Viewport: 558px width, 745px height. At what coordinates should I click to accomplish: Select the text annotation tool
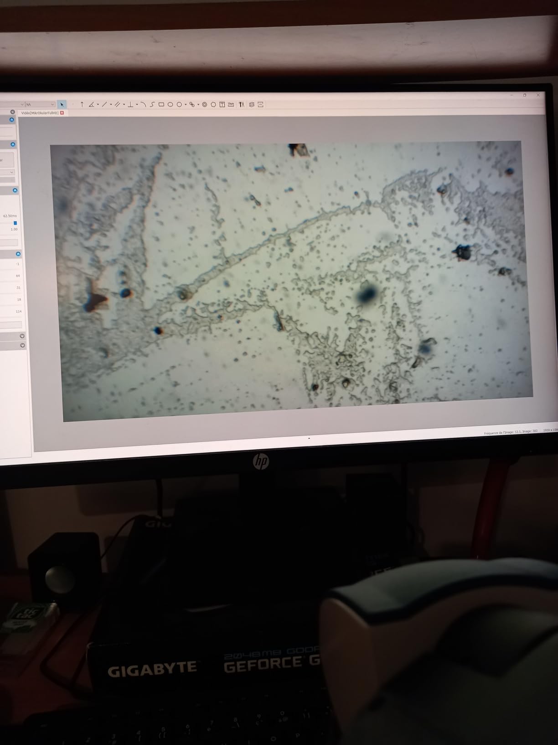point(222,105)
